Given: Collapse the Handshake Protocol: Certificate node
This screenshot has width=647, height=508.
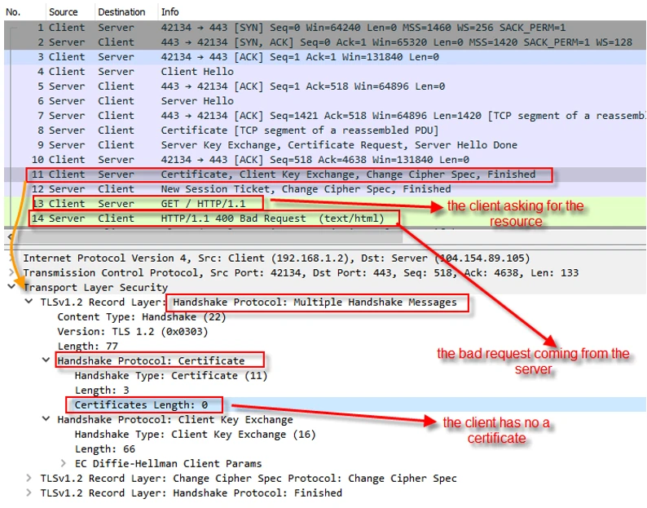Looking at the screenshot, I should (46, 360).
